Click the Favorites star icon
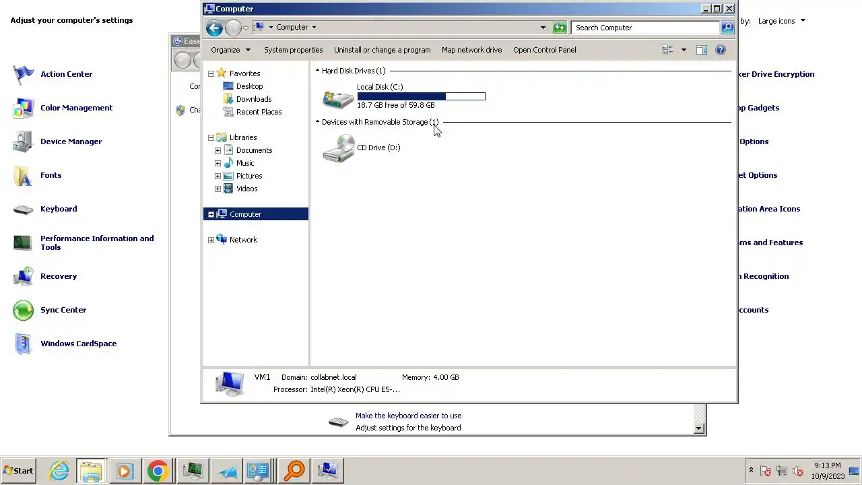The width and height of the screenshot is (862, 485). pyautogui.click(x=222, y=73)
